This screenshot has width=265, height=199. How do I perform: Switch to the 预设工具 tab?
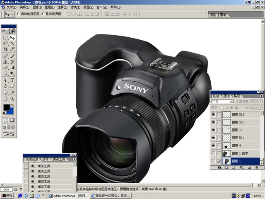coord(59,159)
